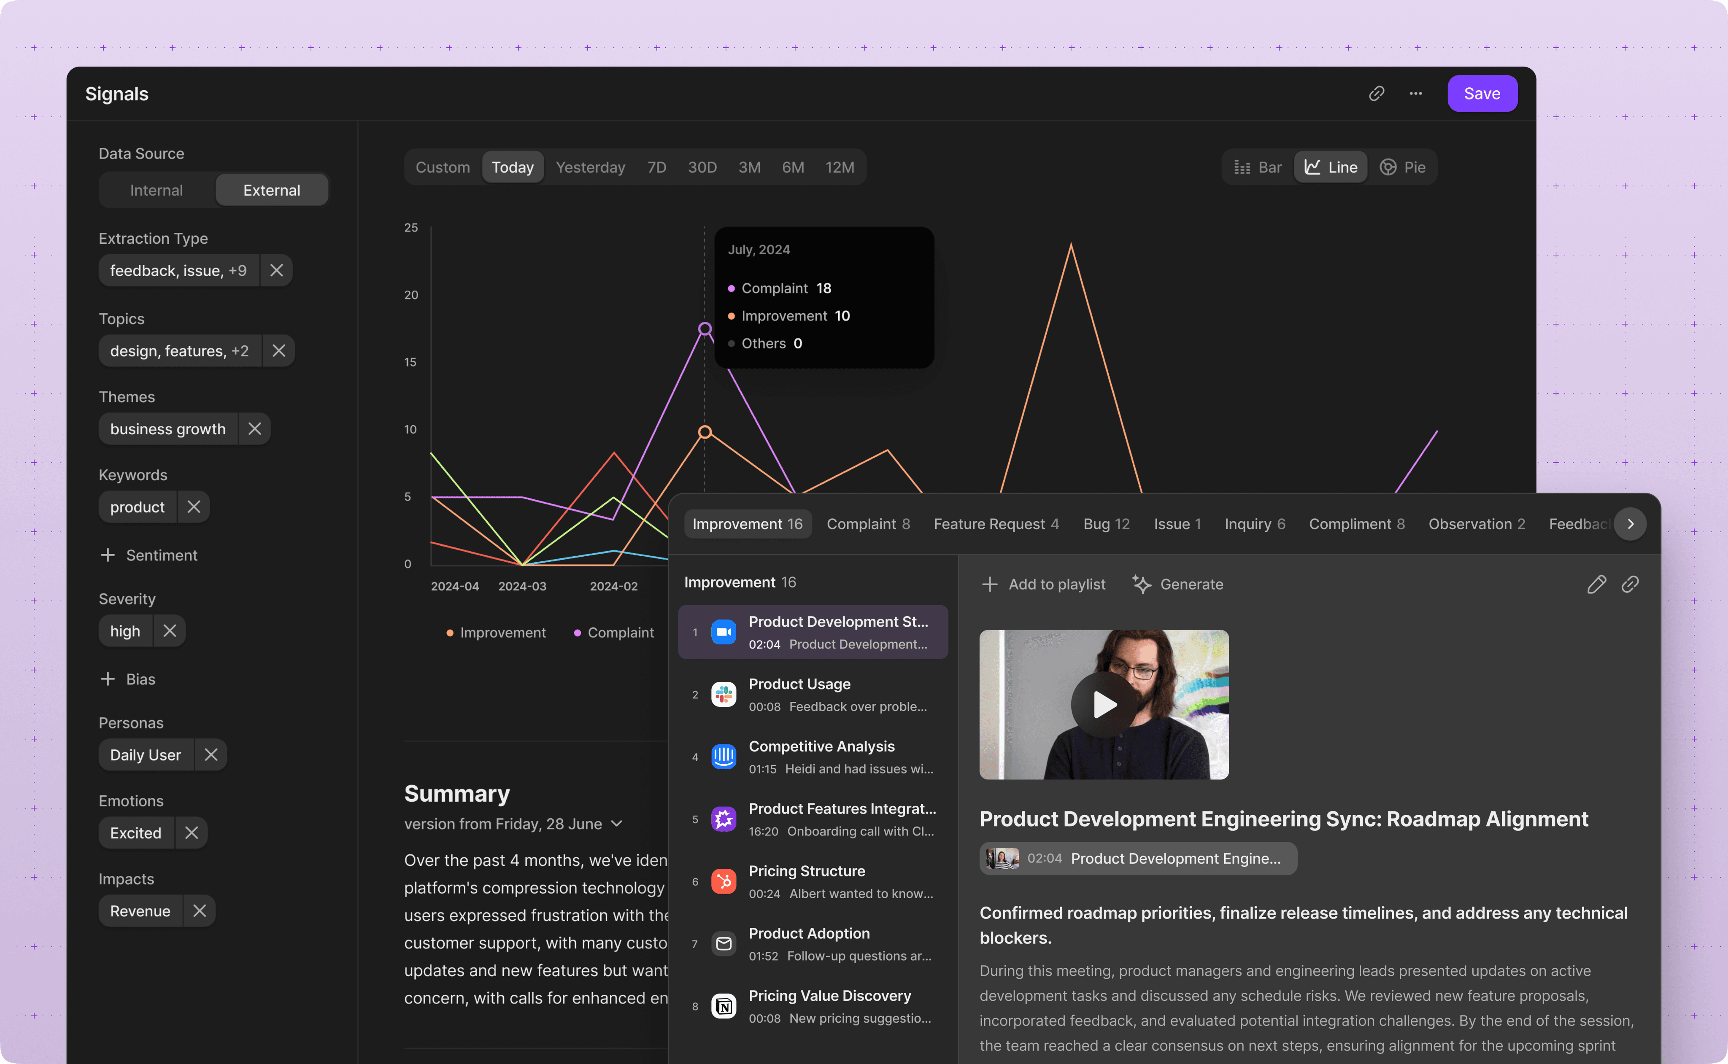Click the plus icon next to Sentiment
This screenshot has height=1064, width=1728.
[108, 555]
